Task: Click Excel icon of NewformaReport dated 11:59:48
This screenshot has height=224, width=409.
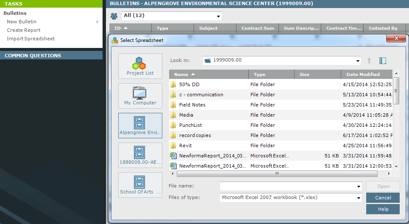Action: (173, 156)
